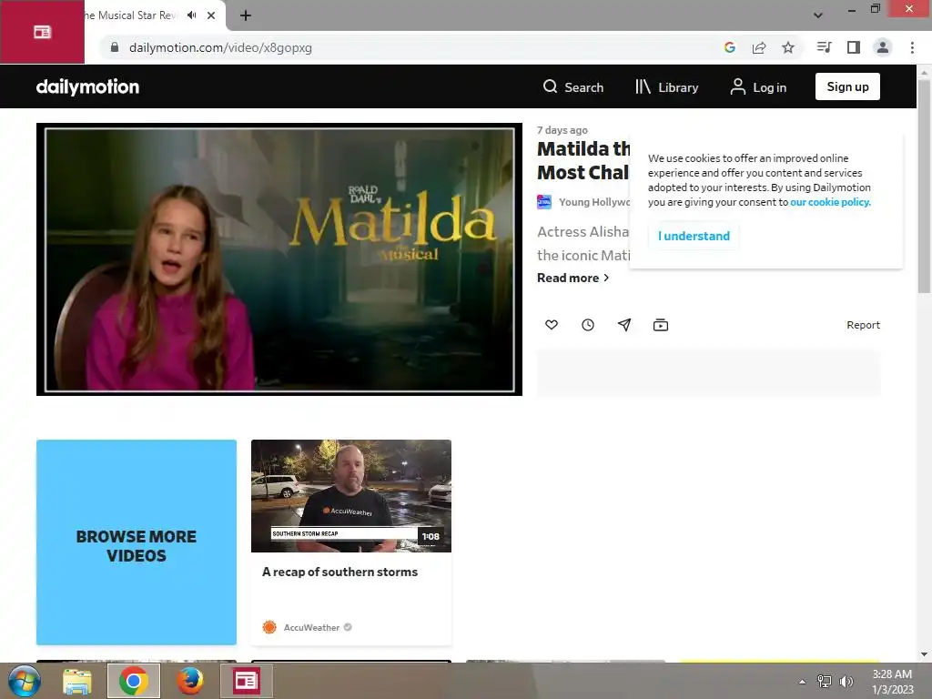Click the address bar URL
This screenshot has height=699, width=932.
tap(220, 47)
